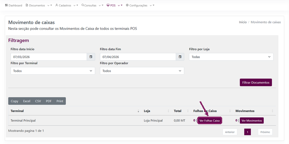Image resolution: width=289 pixels, height=144 pixels.
Task: Click Mostrando pagina 1 de 1 text
Action: [26, 131]
